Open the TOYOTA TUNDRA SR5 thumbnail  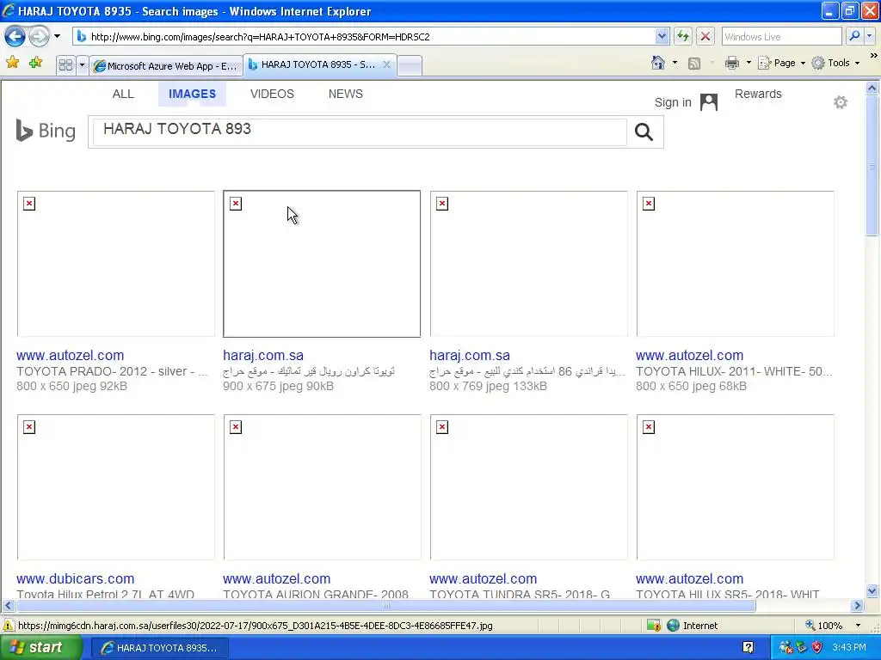529,487
